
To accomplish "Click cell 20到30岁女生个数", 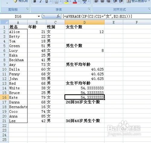I will 85,102.
